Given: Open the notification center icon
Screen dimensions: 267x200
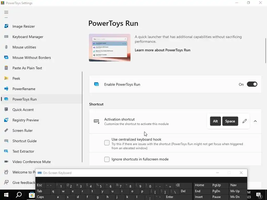Looking at the screenshot, I should point(258,195).
